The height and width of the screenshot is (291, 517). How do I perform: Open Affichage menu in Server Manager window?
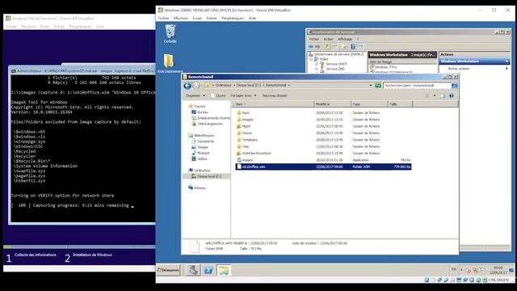click(x=345, y=40)
